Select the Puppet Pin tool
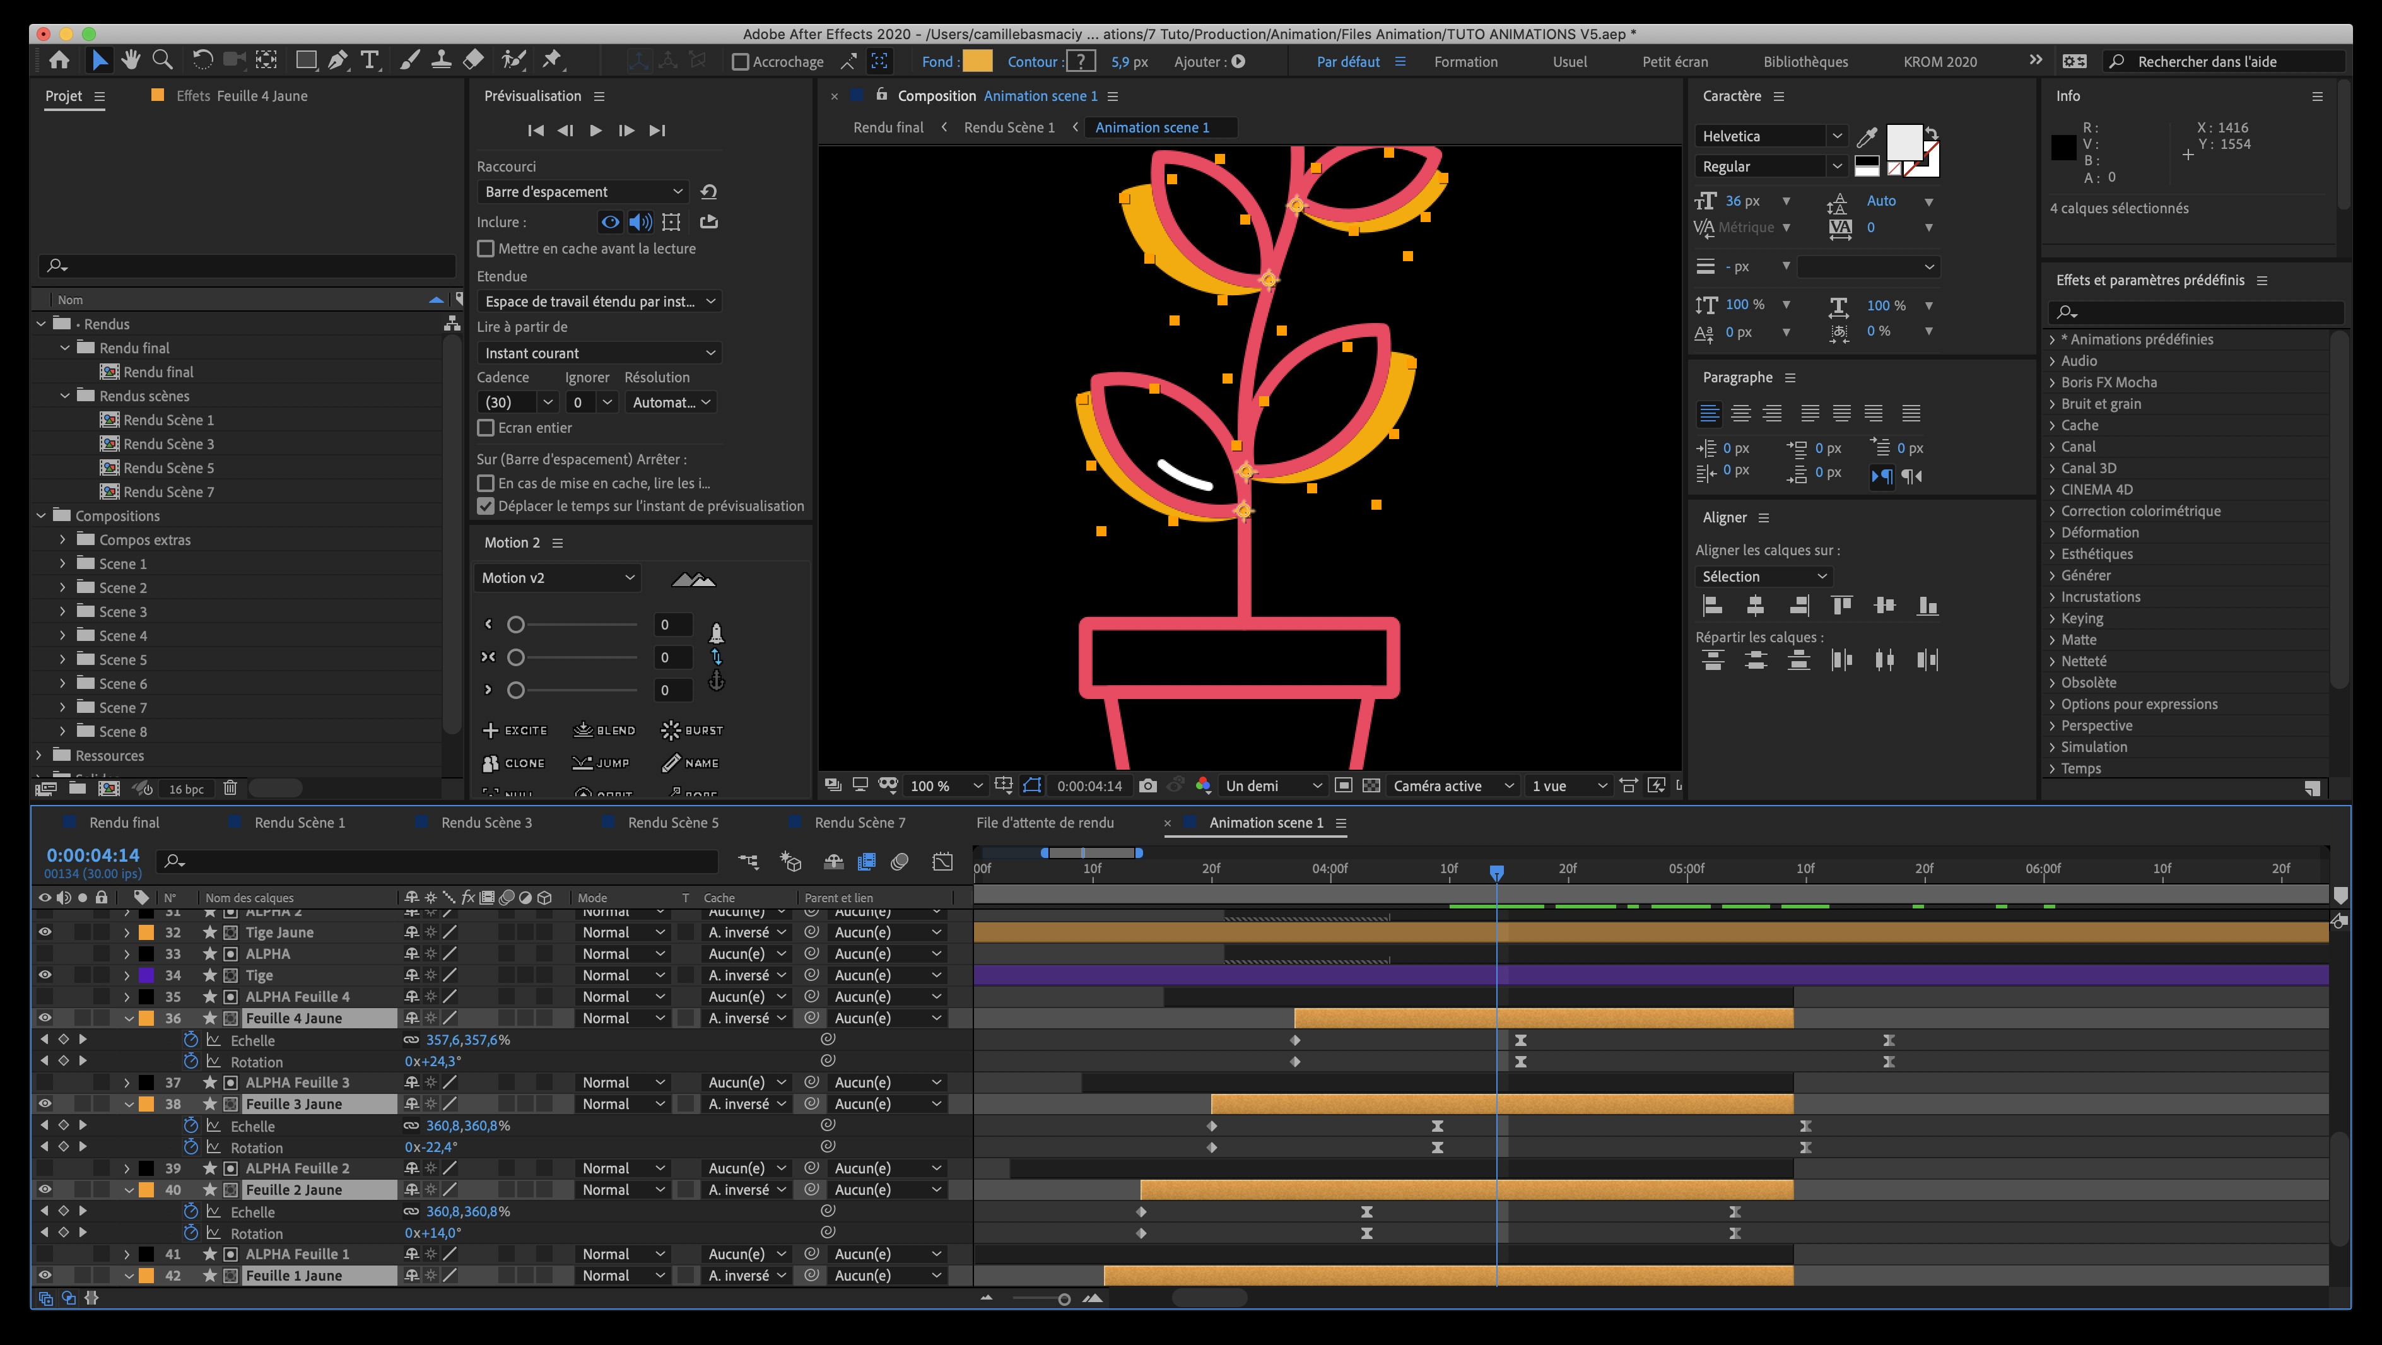 [552, 61]
